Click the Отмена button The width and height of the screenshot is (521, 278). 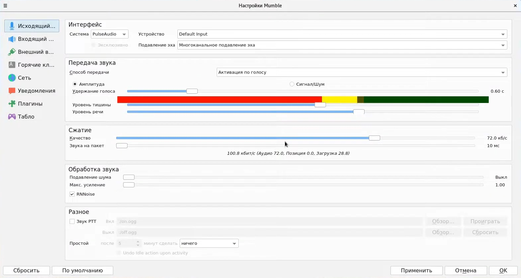(466, 271)
